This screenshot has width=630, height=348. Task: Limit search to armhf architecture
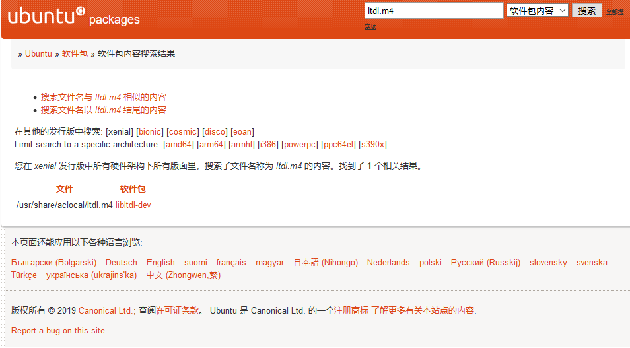(x=242, y=144)
